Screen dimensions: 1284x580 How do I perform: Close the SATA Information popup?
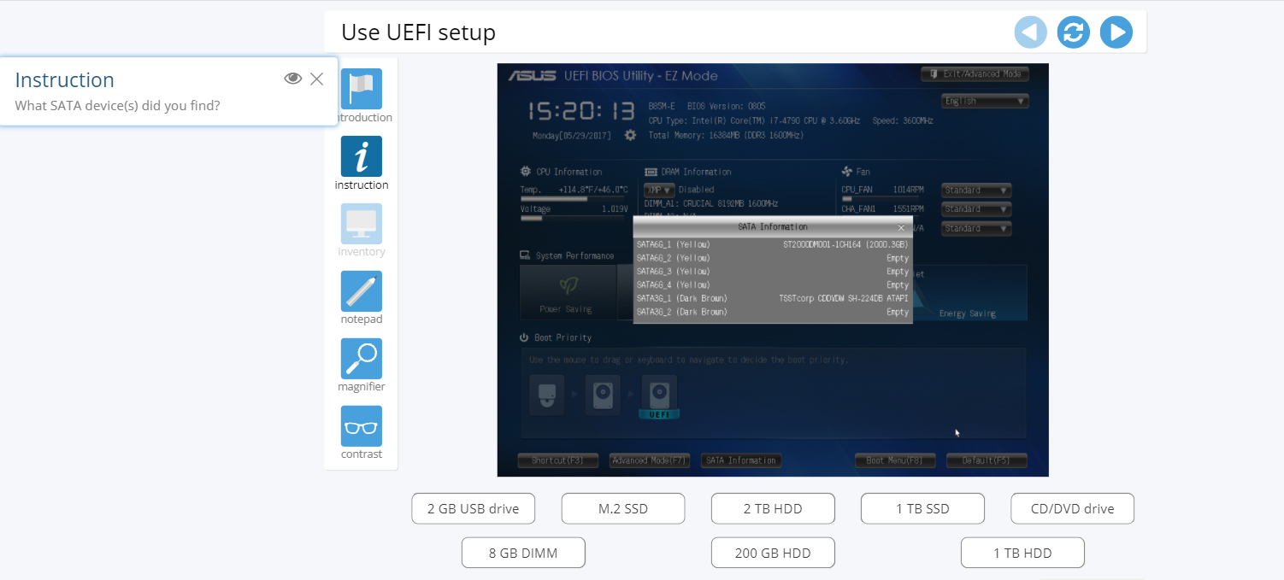[x=901, y=227]
